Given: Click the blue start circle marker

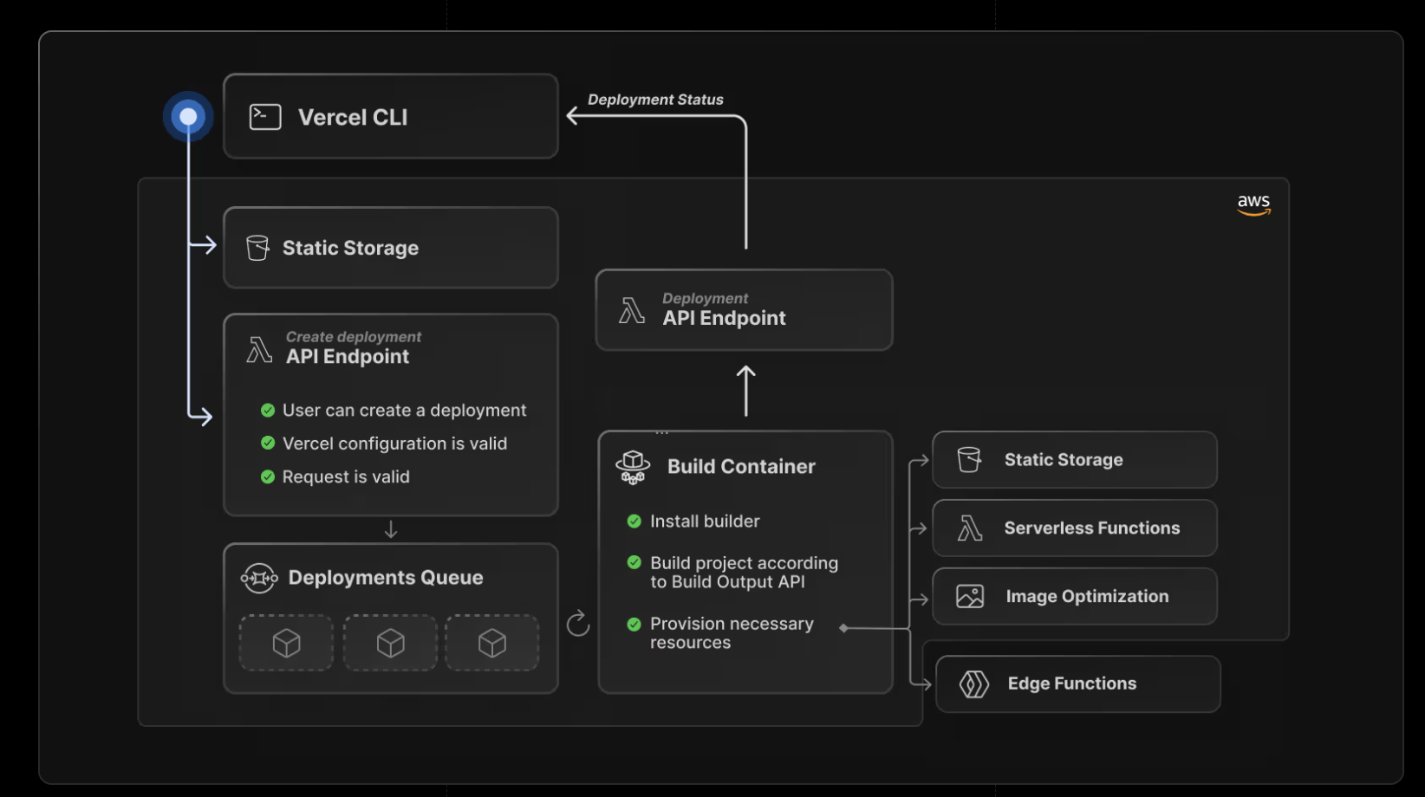Looking at the screenshot, I should [x=188, y=116].
